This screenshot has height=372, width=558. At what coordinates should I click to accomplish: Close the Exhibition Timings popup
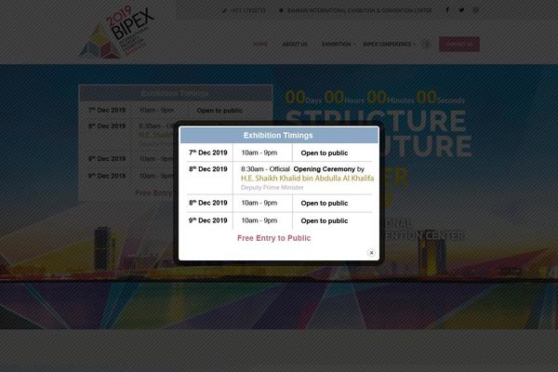point(371,252)
